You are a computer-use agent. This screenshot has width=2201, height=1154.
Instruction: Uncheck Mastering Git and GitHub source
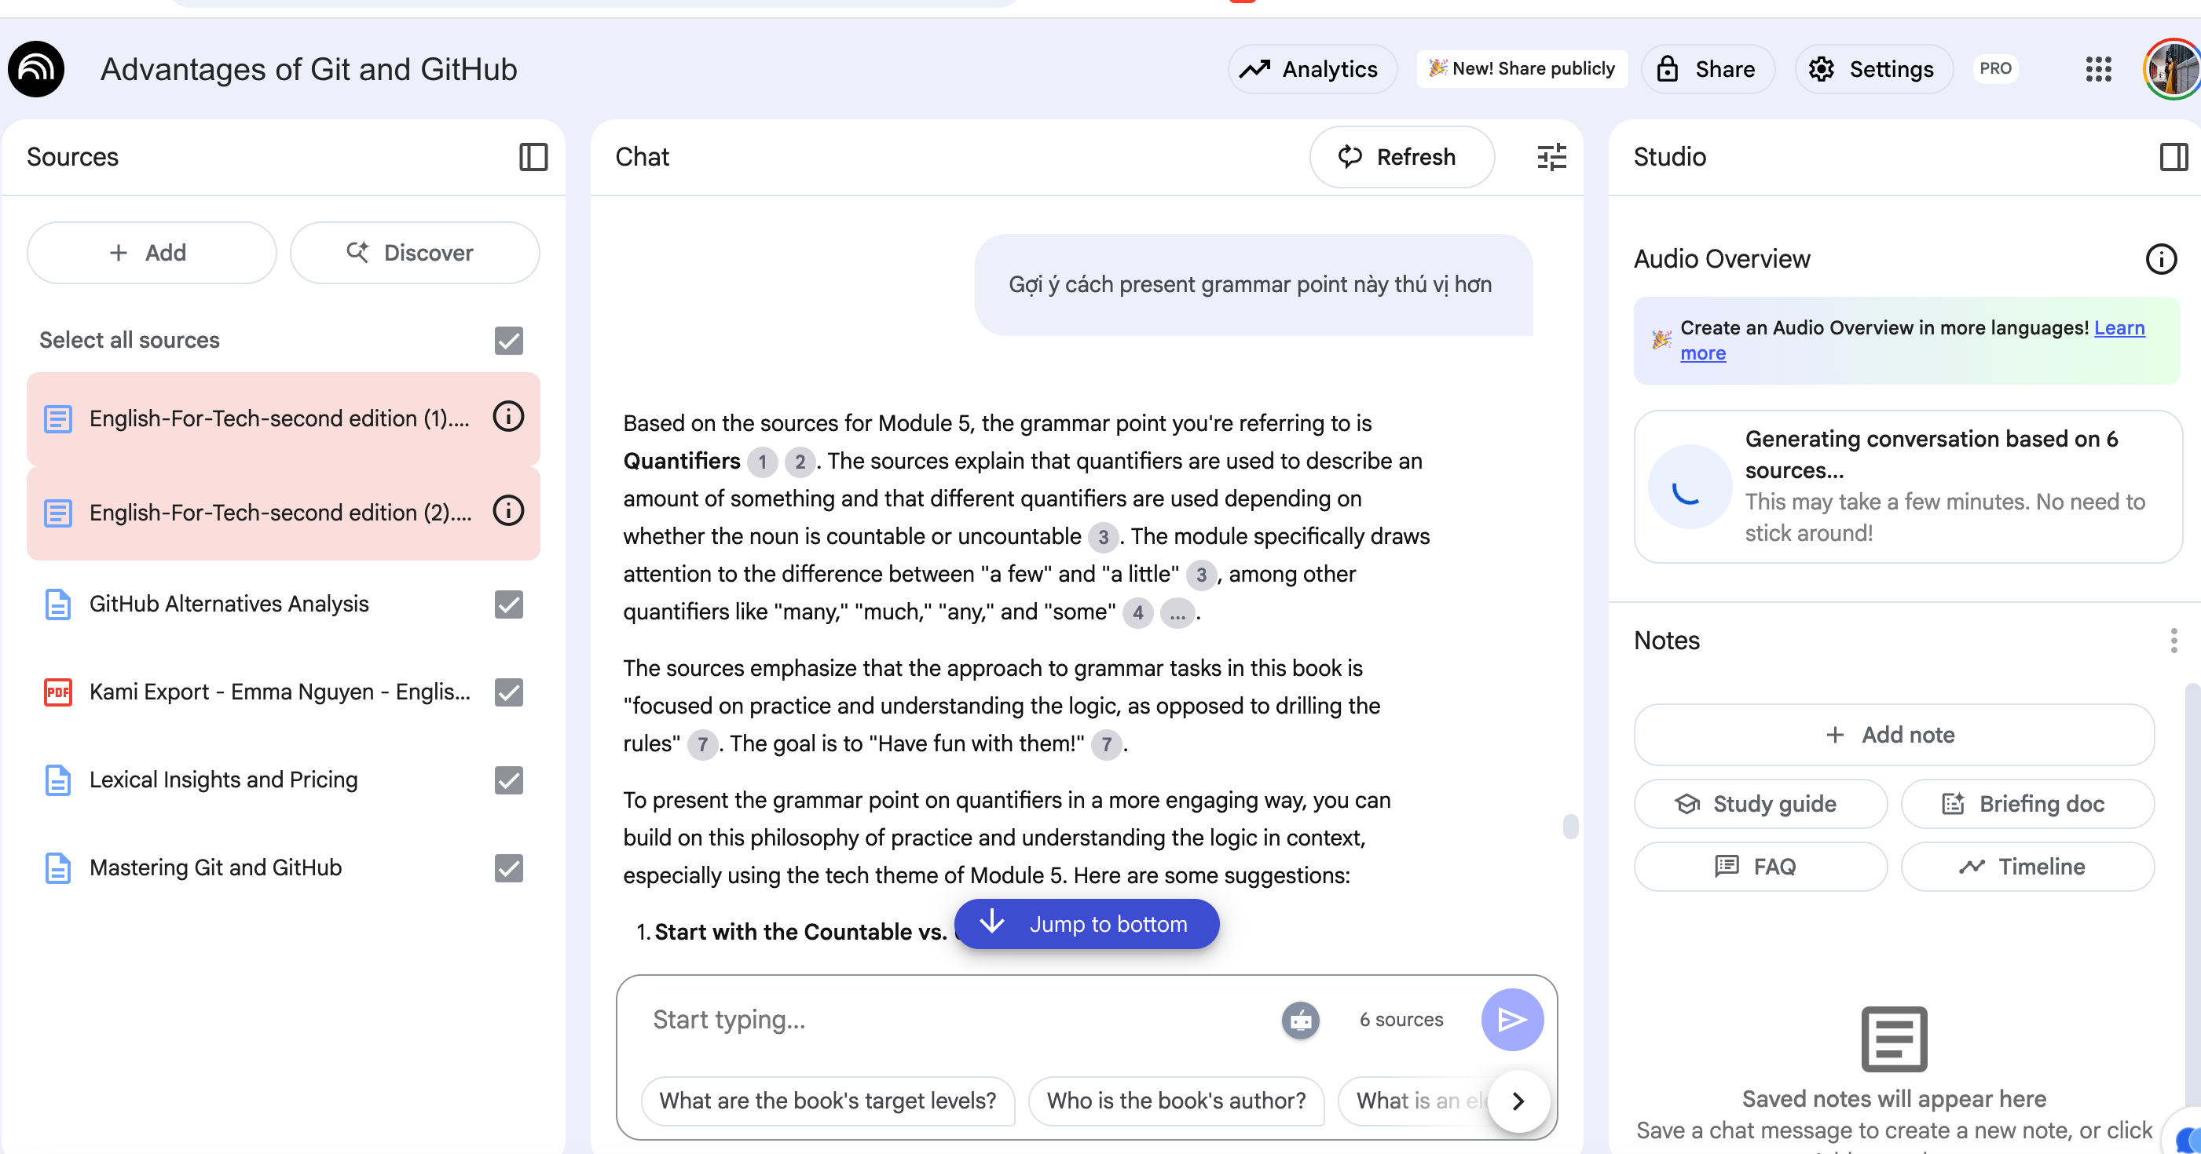click(508, 867)
